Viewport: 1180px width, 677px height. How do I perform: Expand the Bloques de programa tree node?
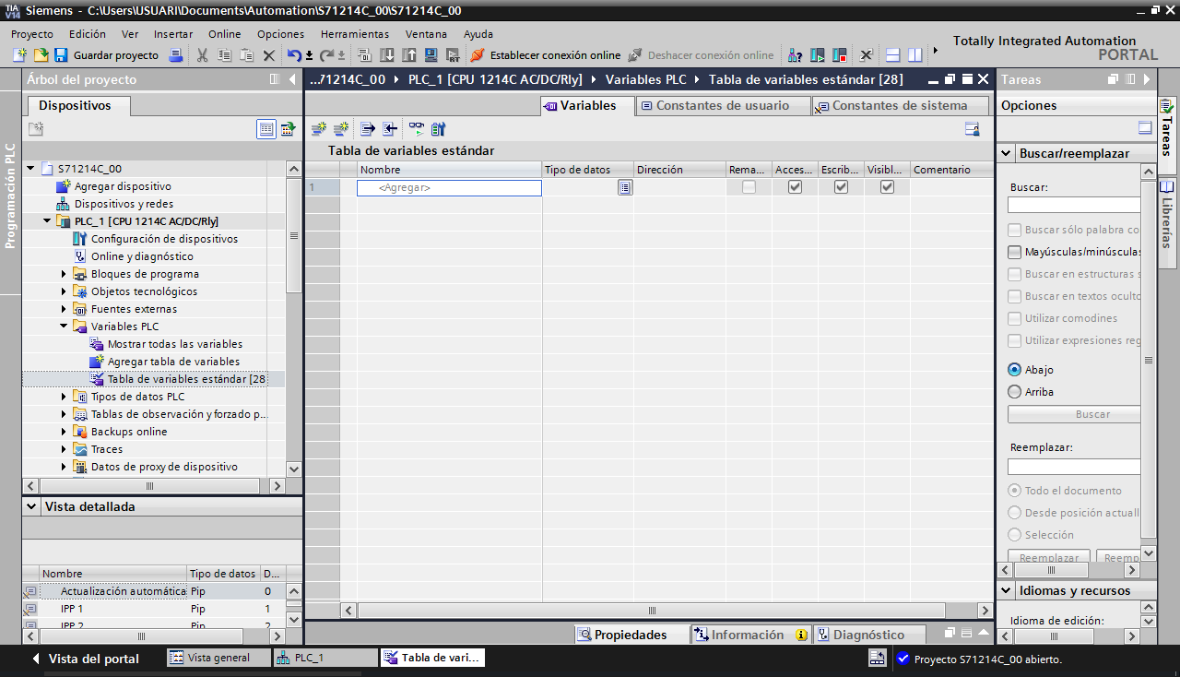[x=65, y=274]
